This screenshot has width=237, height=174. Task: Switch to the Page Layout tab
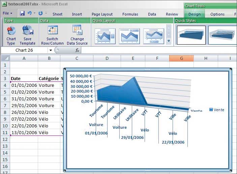point(102,14)
